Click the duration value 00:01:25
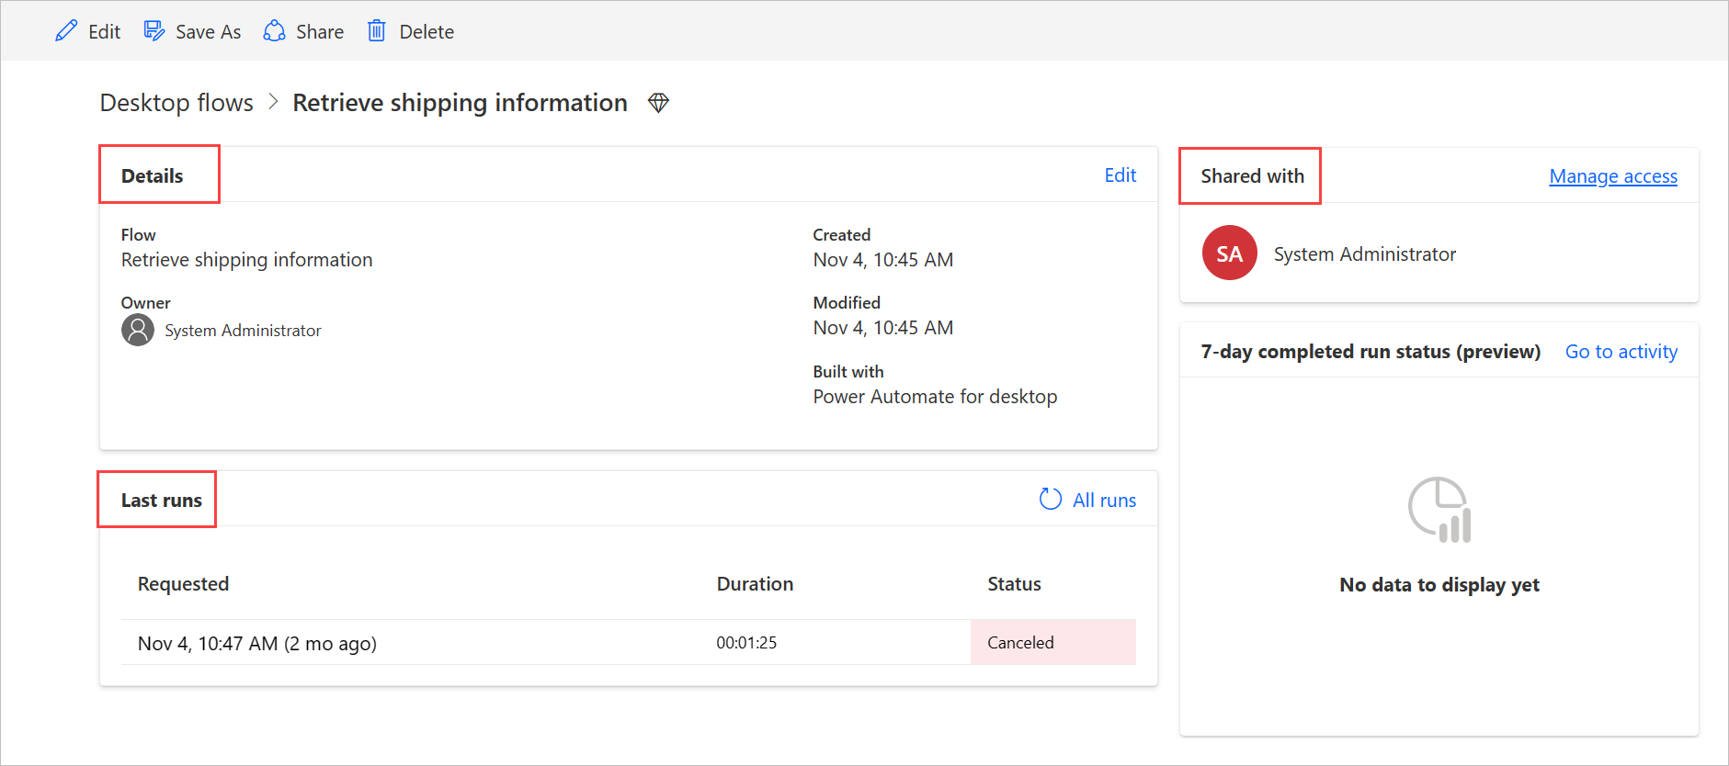 tap(746, 643)
